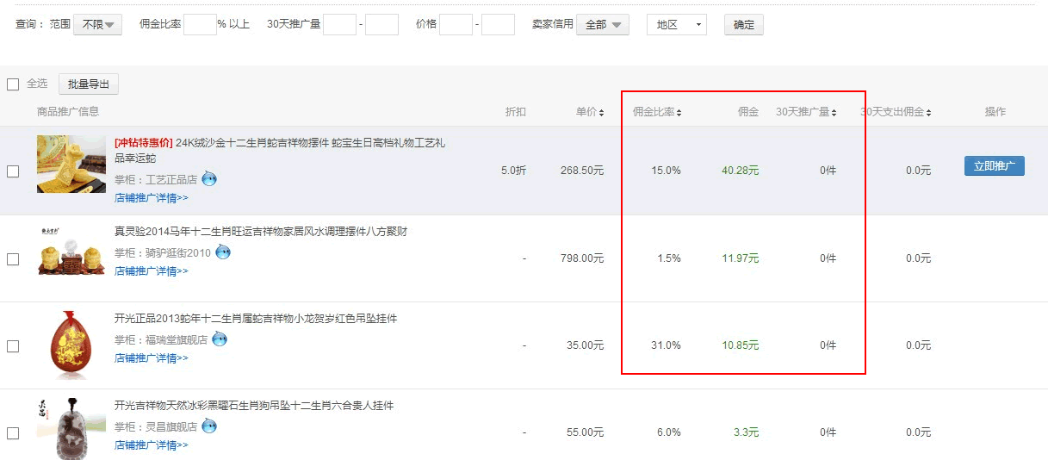Screen dimensions: 1048x460
Task: Click the 佣金比率 percentage input field
Action: [x=200, y=25]
